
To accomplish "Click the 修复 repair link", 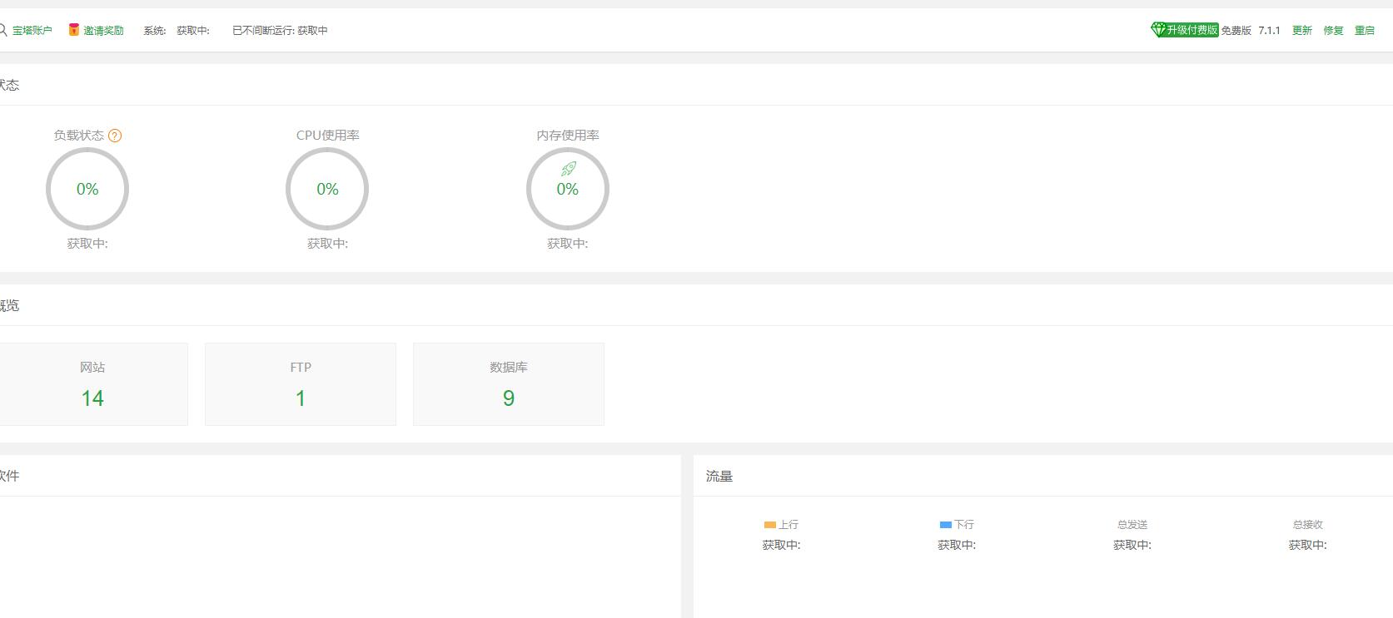I will pos(1333,31).
